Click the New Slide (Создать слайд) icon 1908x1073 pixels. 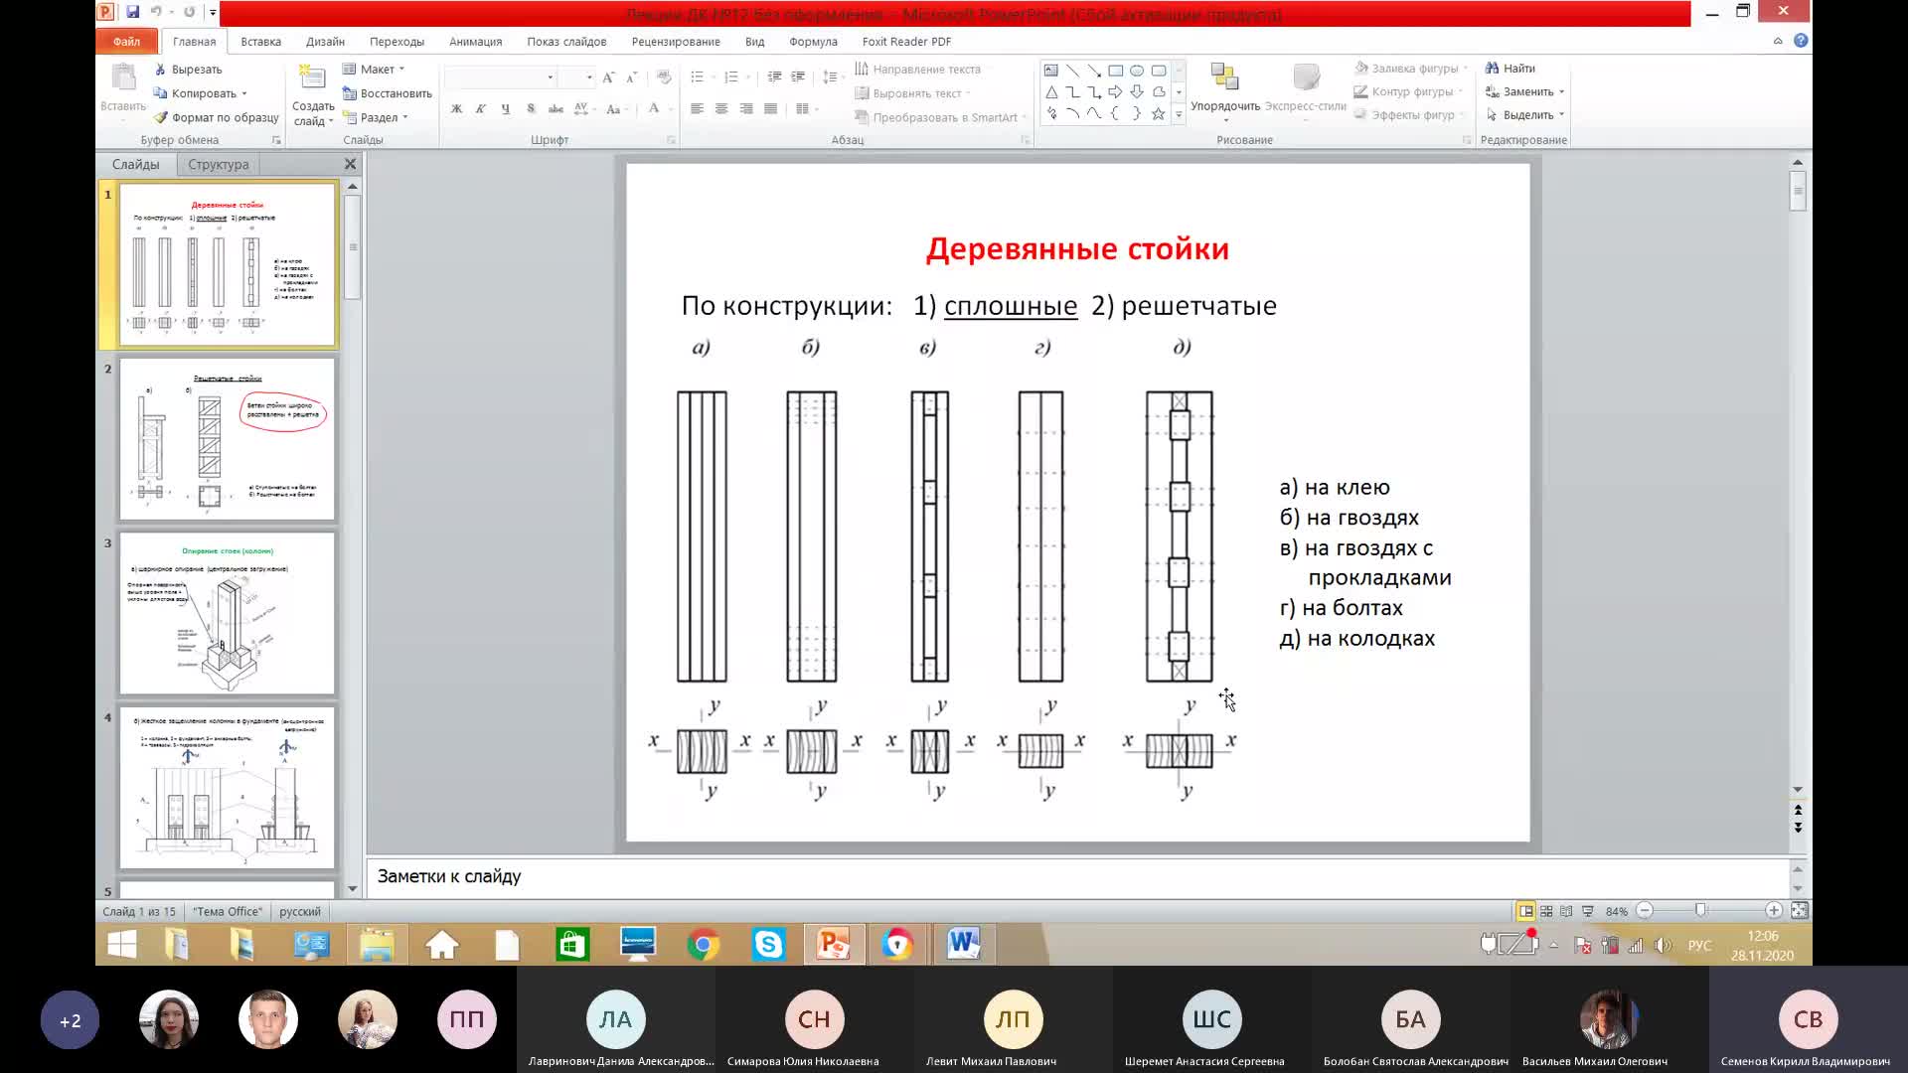[313, 78]
